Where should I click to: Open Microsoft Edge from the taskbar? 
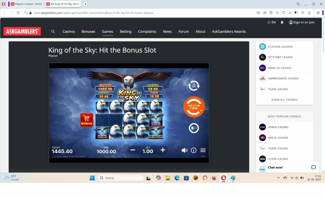pyautogui.click(x=177, y=178)
